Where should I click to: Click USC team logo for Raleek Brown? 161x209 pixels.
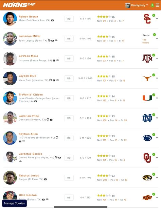pyautogui.click(x=147, y=19)
